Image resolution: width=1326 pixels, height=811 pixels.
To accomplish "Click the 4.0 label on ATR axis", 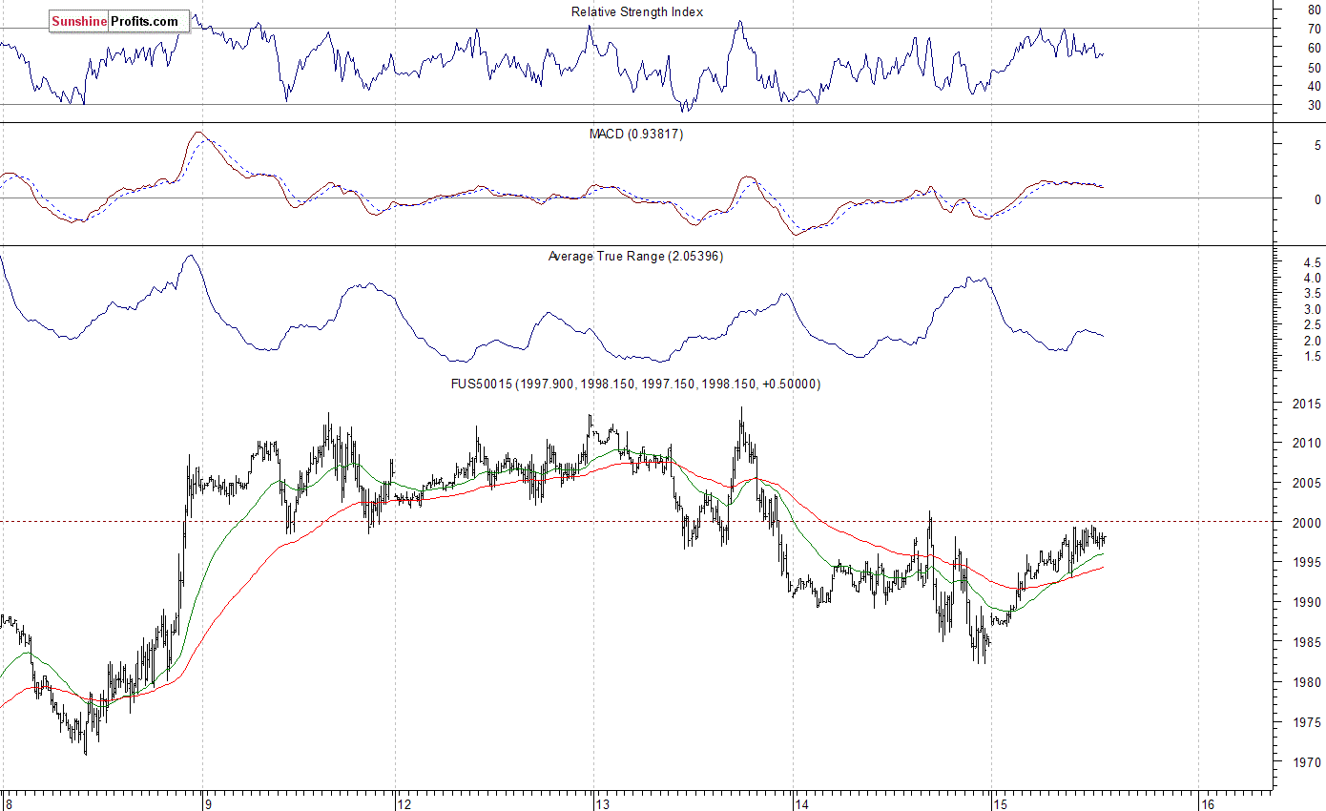I will [x=1313, y=278].
